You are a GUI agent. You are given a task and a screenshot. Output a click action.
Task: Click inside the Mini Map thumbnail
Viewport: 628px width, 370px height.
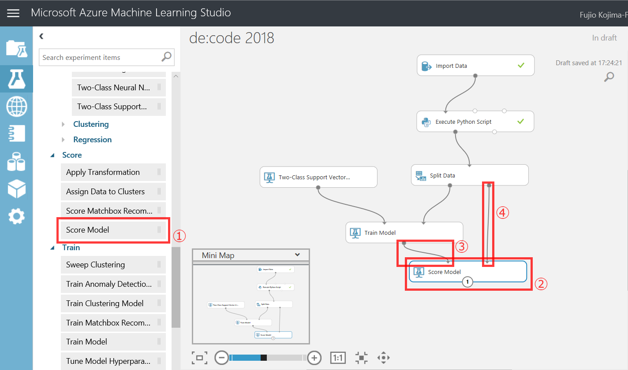point(251,303)
